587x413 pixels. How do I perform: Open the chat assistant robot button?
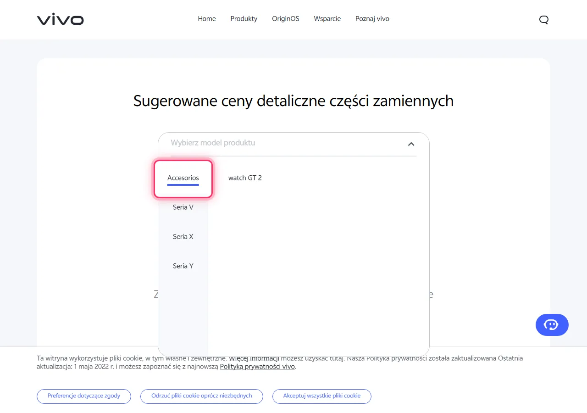tap(552, 325)
